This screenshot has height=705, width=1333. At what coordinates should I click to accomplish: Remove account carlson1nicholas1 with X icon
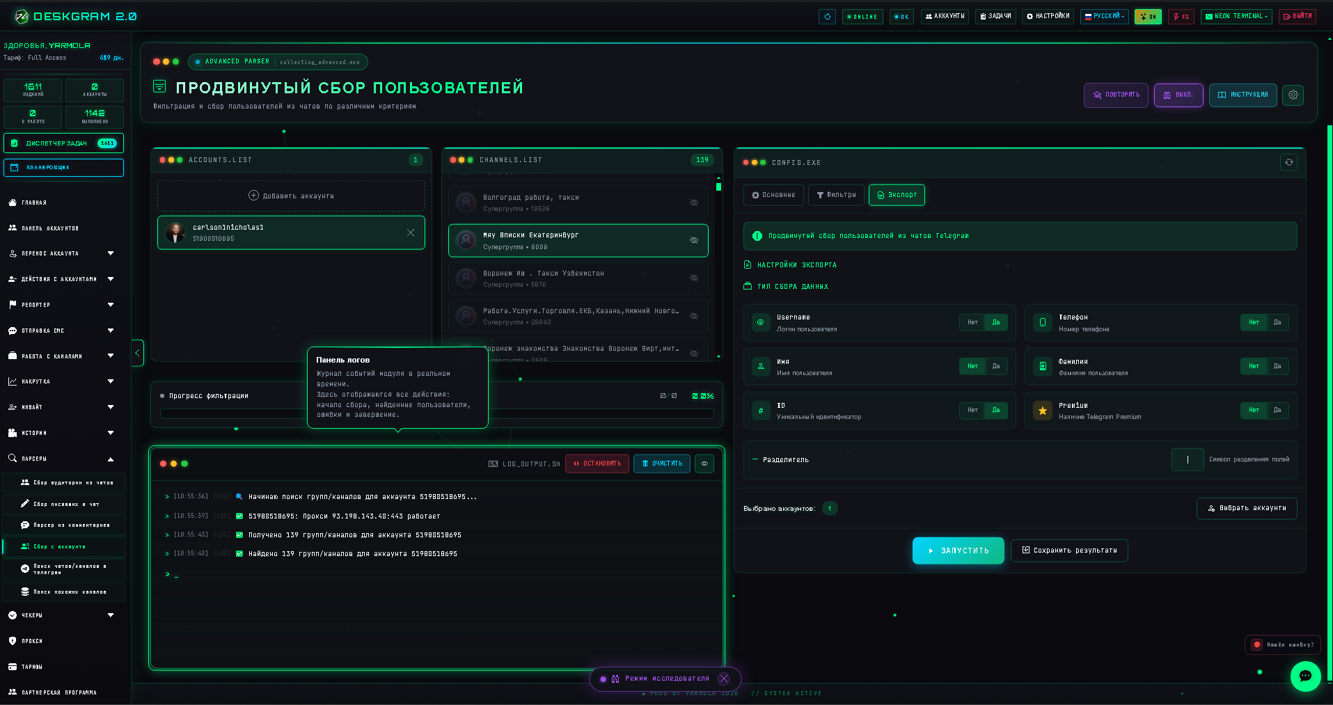pos(411,232)
